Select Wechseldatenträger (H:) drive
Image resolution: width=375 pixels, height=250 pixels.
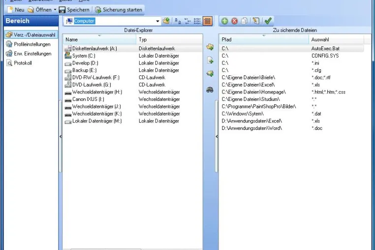pos(133,92)
